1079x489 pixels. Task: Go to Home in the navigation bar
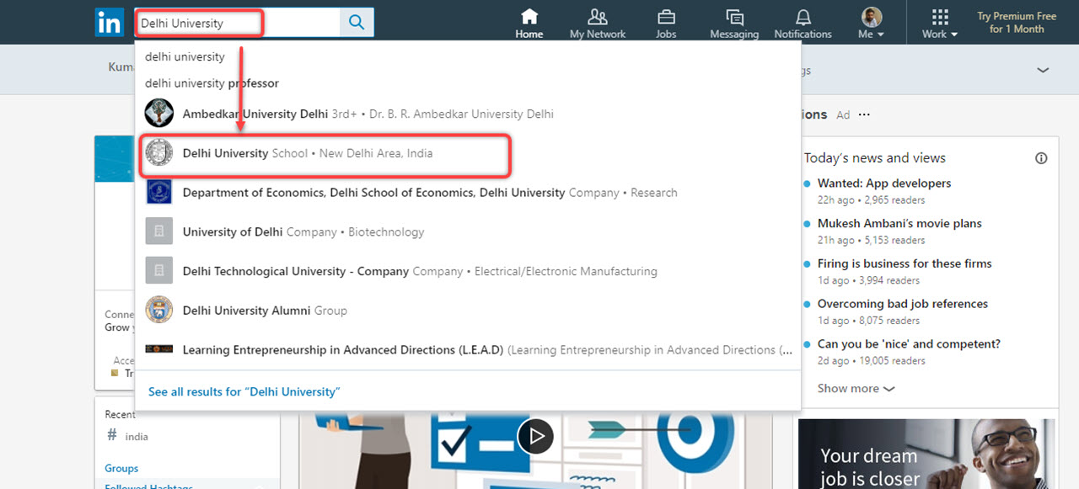pos(529,24)
